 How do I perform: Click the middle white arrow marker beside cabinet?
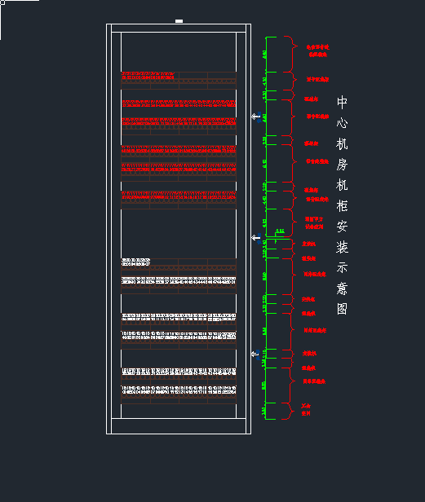(255, 238)
